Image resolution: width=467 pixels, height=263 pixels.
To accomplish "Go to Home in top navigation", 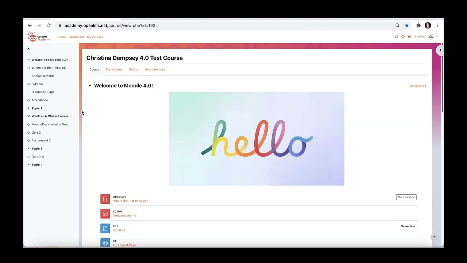I will 61,37.
